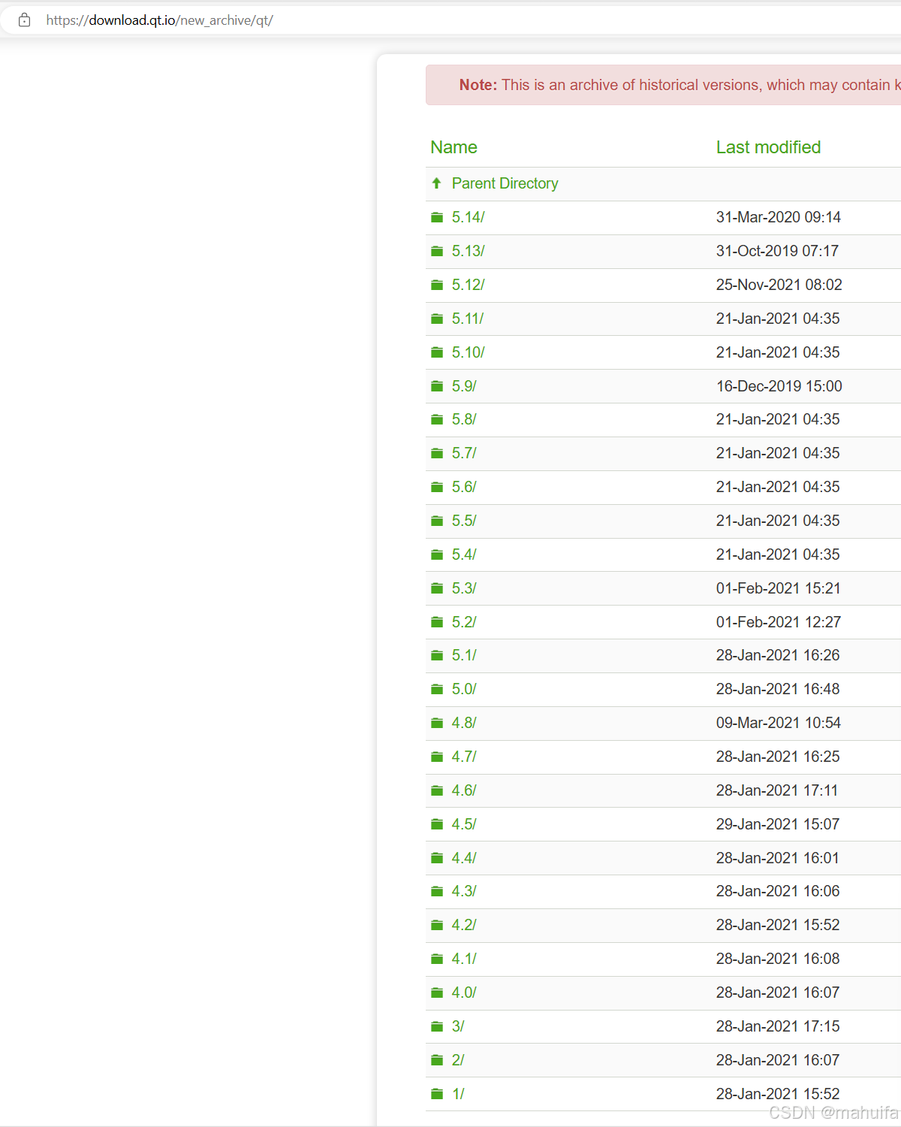This screenshot has height=1127, width=901.
Task: Open the 3/ directory link
Action: (x=458, y=1026)
